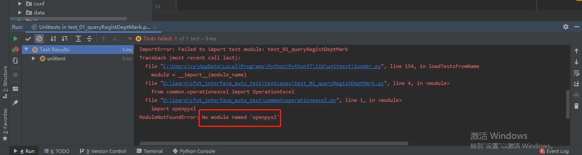Open the 6: TODO tool window
This screenshot has width=582, height=155.
[56, 151]
